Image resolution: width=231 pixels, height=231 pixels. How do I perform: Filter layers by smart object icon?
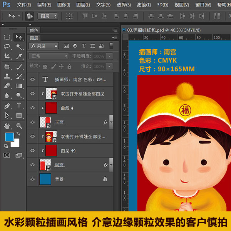click(x=101, y=46)
